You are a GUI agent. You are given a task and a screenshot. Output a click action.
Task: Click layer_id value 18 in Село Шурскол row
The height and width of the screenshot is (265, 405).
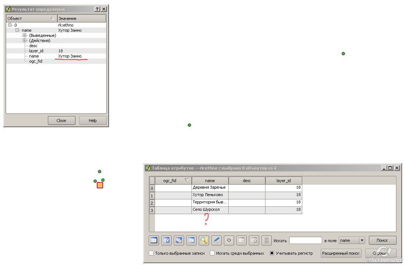[283, 210]
